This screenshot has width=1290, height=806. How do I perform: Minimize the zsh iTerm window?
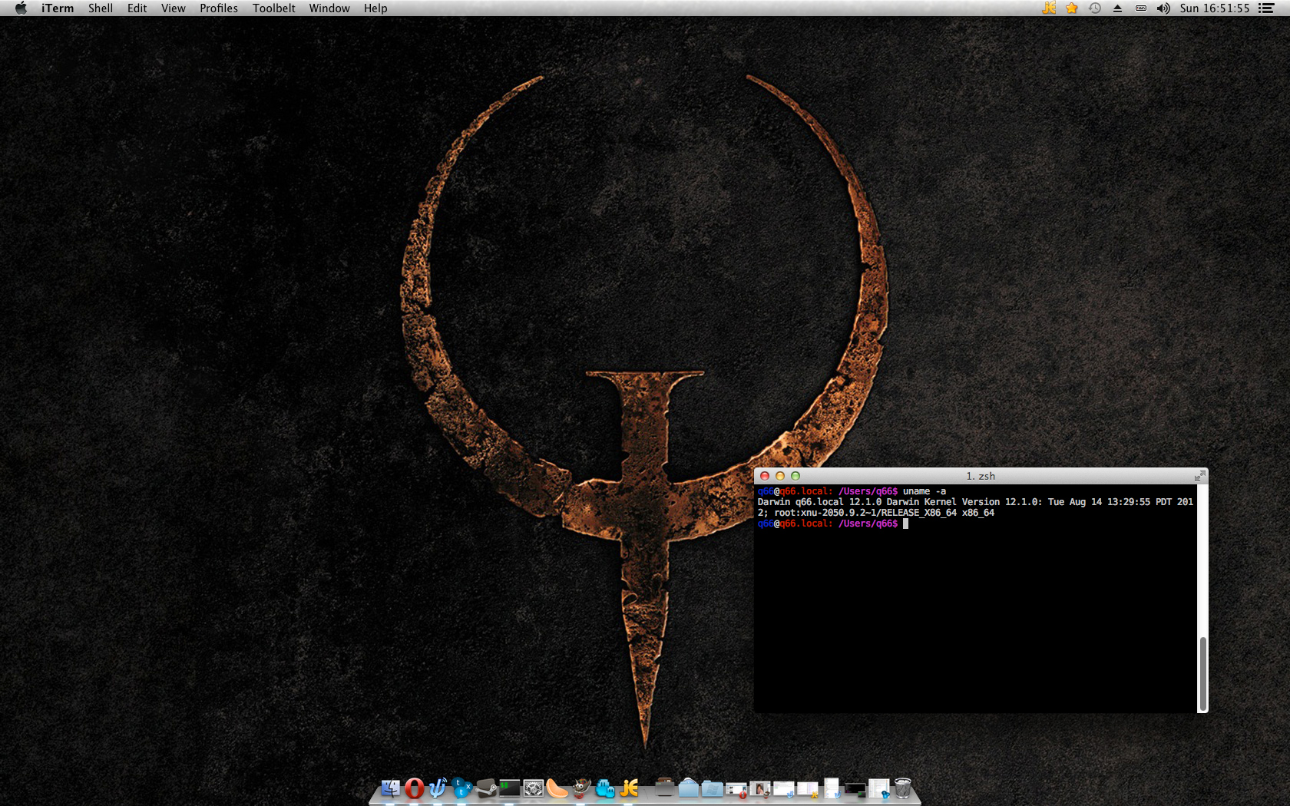point(780,476)
